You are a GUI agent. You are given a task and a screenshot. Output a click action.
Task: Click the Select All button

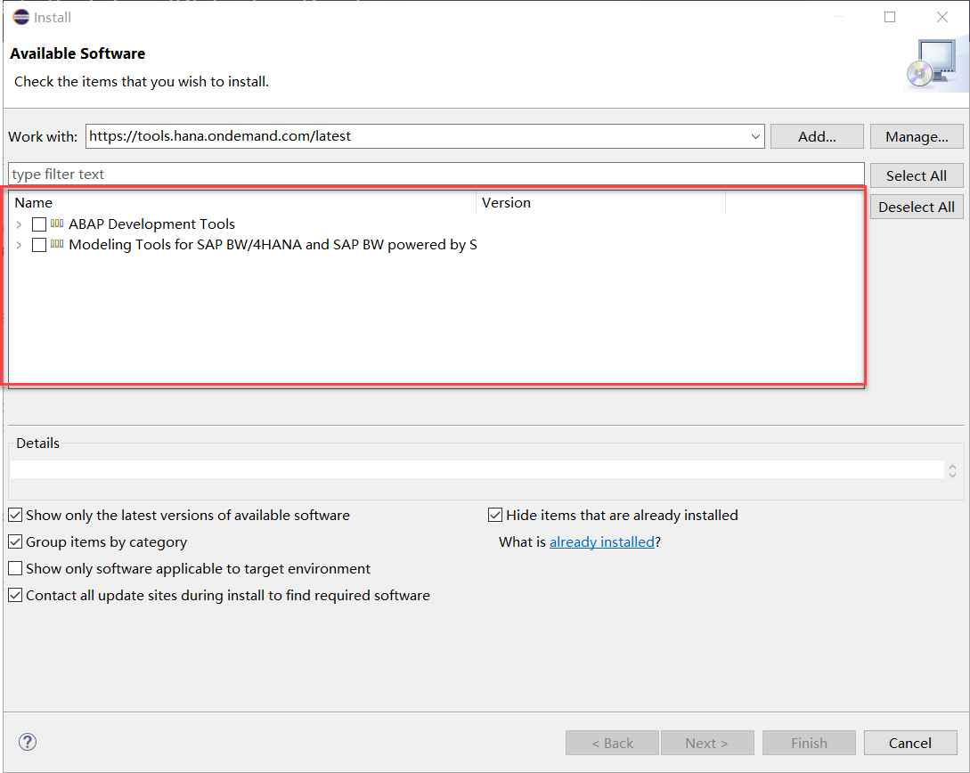tap(917, 175)
